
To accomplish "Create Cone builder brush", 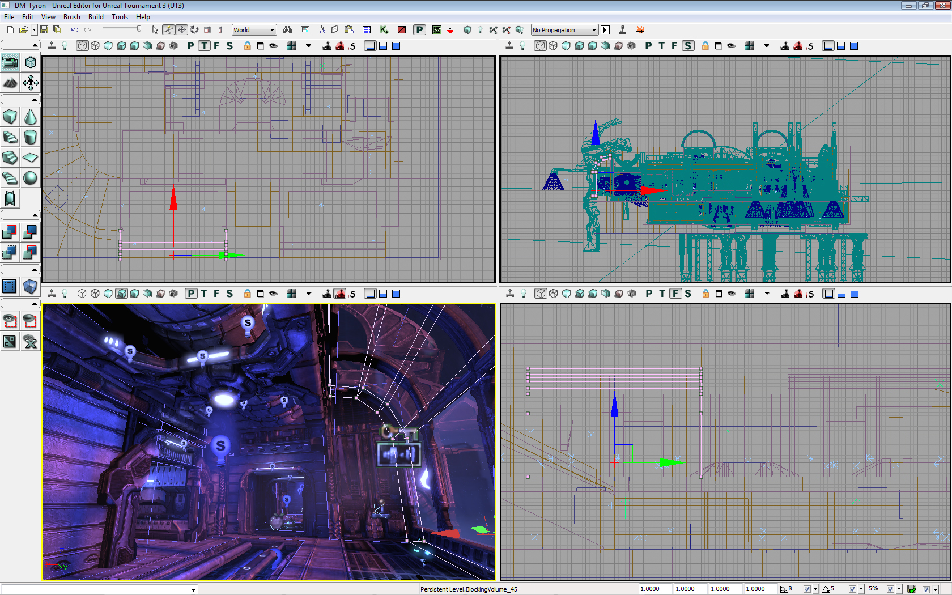I will 31,117.
